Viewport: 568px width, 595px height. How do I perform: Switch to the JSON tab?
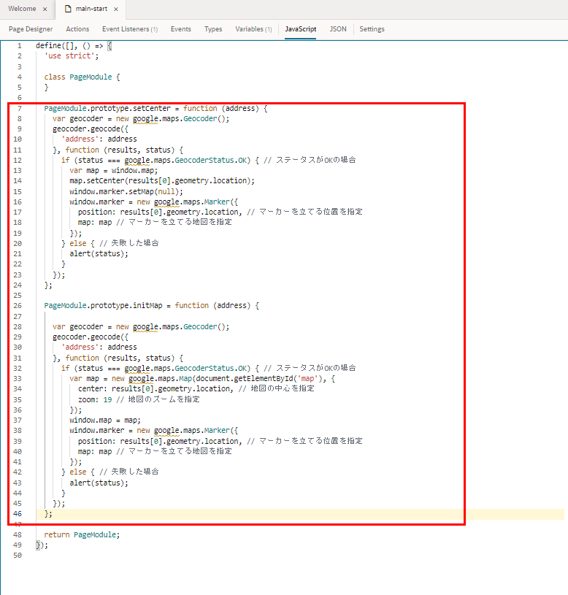(338, 29)
